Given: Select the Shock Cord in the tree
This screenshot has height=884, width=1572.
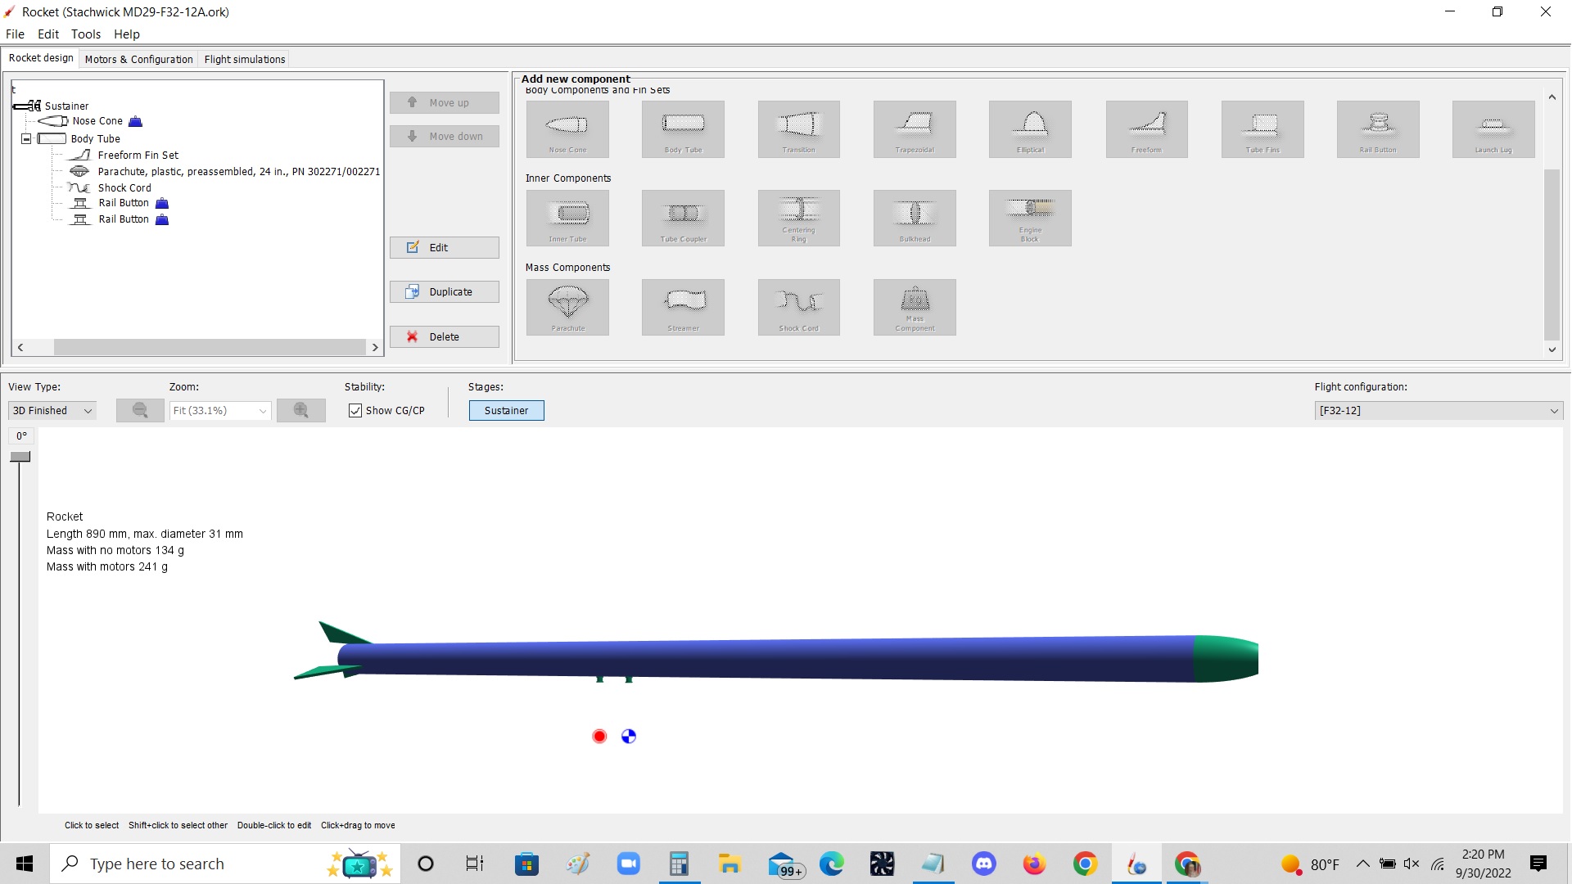Looking at the screenshot, I should coord(124,187).
